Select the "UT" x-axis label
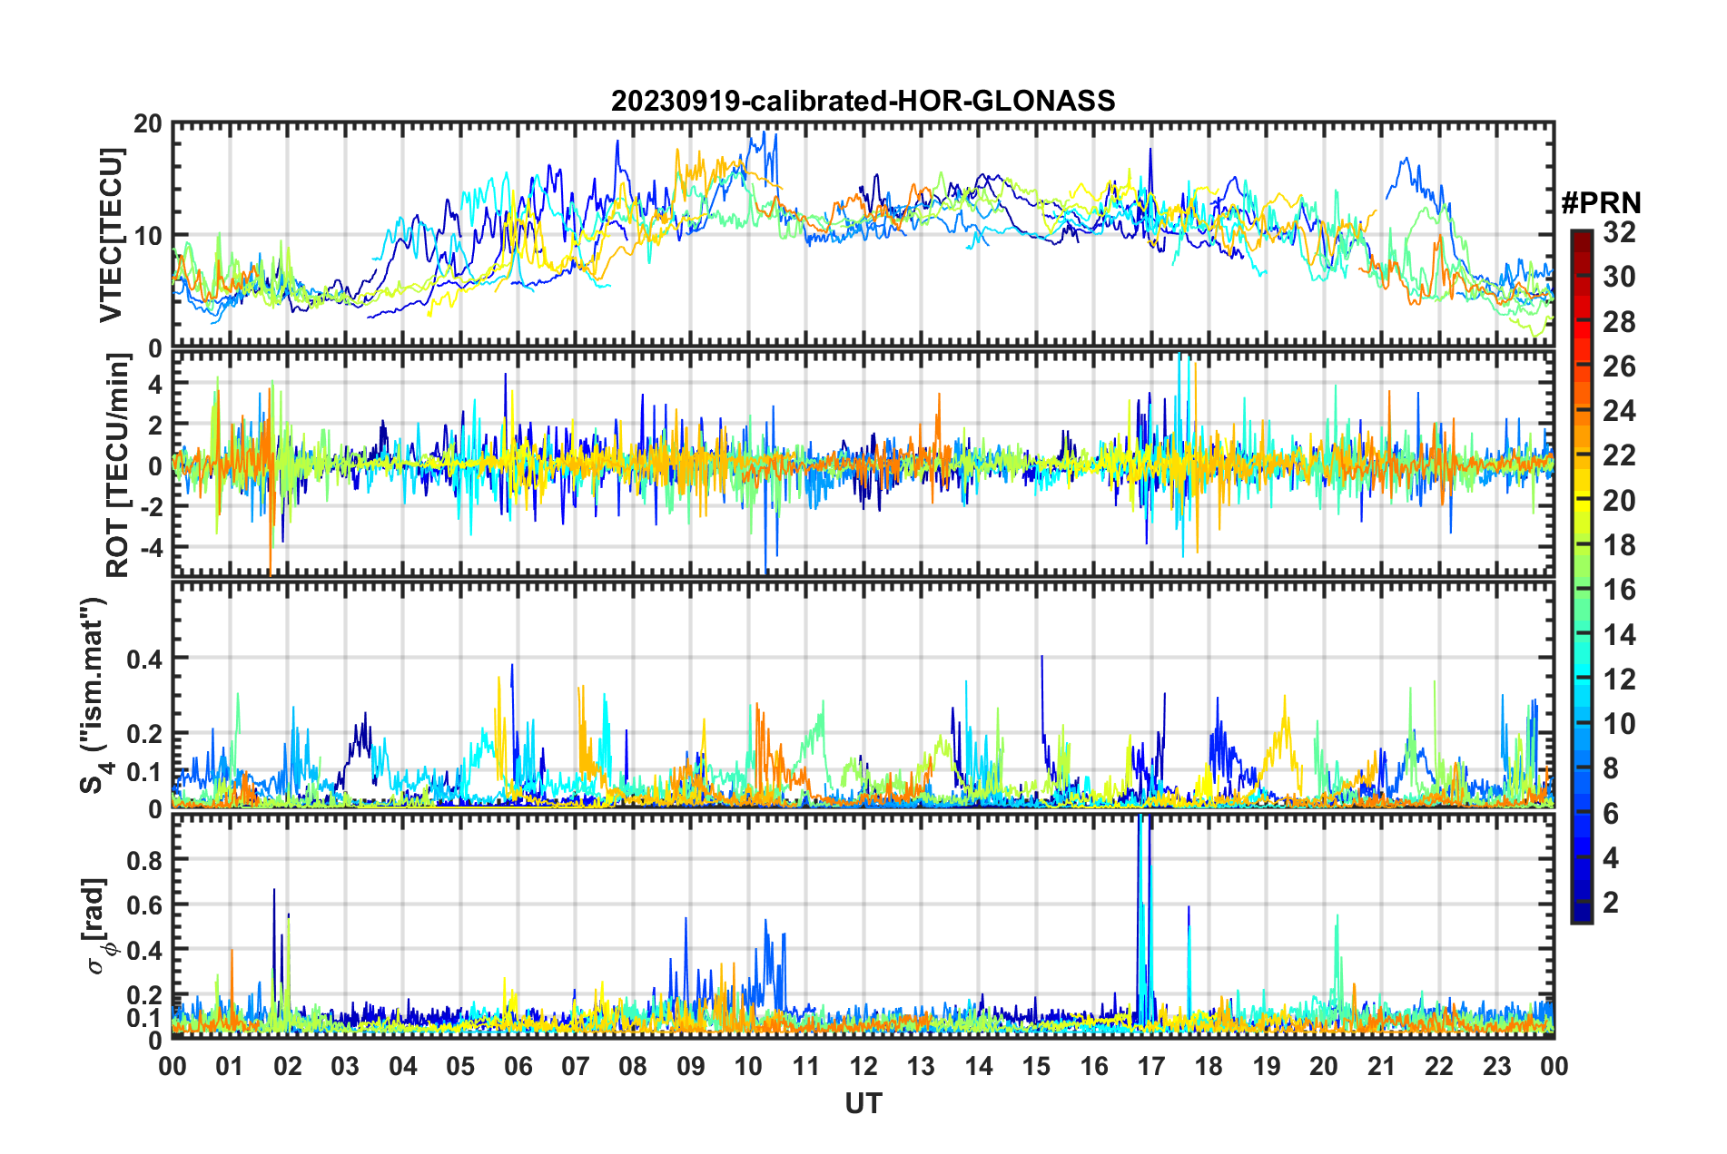The image size is (1727, 1154). pyautogui.click(x=863, y=1103)
